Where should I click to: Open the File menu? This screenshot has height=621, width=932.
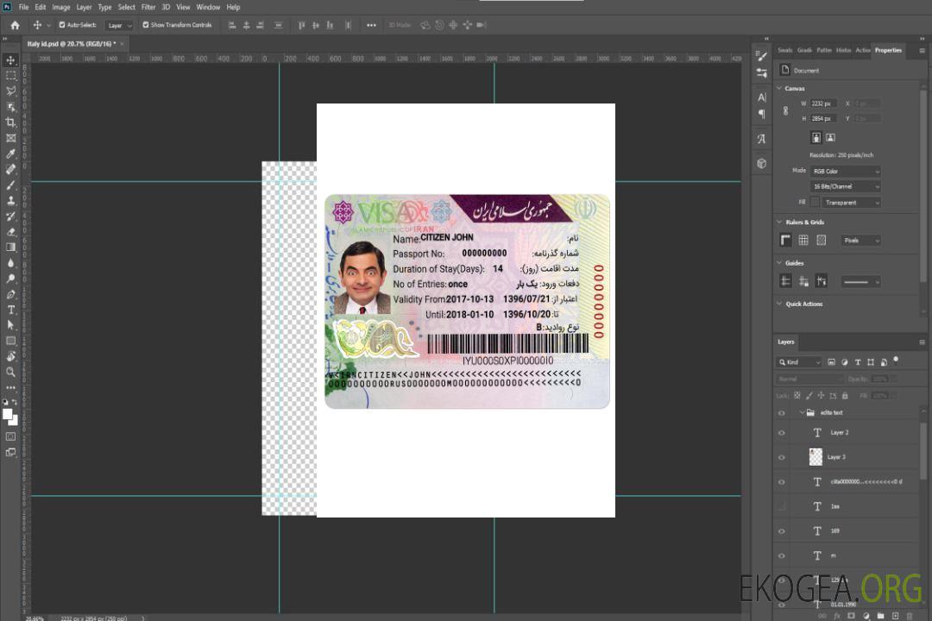pyautogui.click(x=24, y=7)
